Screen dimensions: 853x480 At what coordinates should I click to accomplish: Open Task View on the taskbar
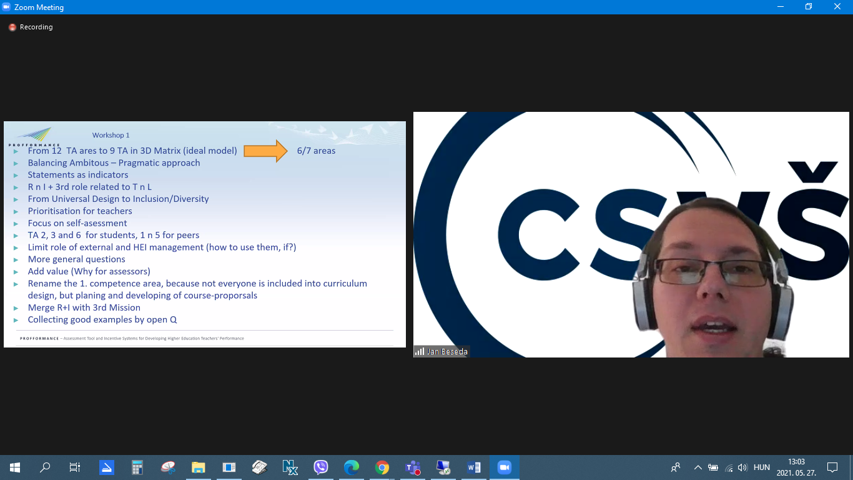click(x=75, y=467)
